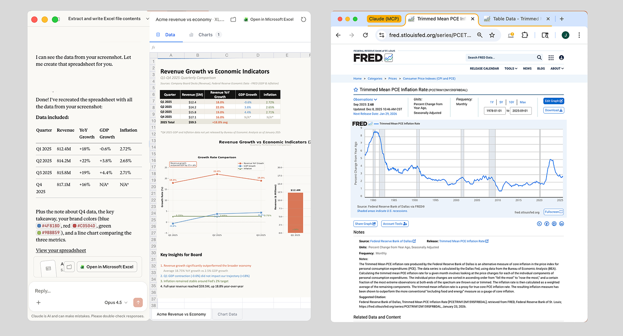Open the NEWS menu item
This screenshot has height=336, width=623.
click(x=527, y=69)
